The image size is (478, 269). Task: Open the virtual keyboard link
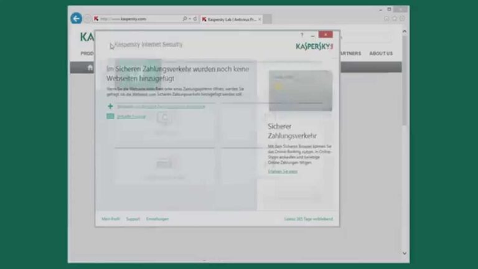(x=131, y=116)
